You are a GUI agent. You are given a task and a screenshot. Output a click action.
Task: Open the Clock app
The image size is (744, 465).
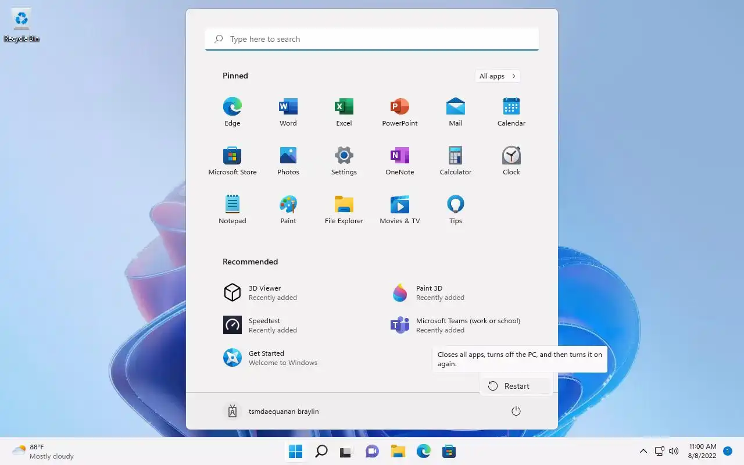point(512,161)
